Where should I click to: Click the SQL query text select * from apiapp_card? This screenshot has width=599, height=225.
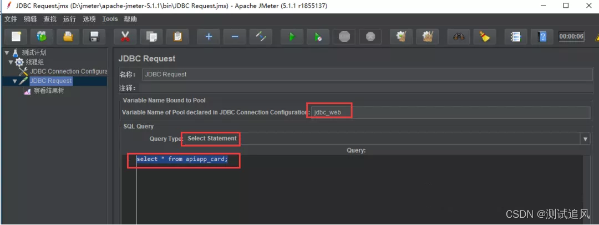point(182,159)
